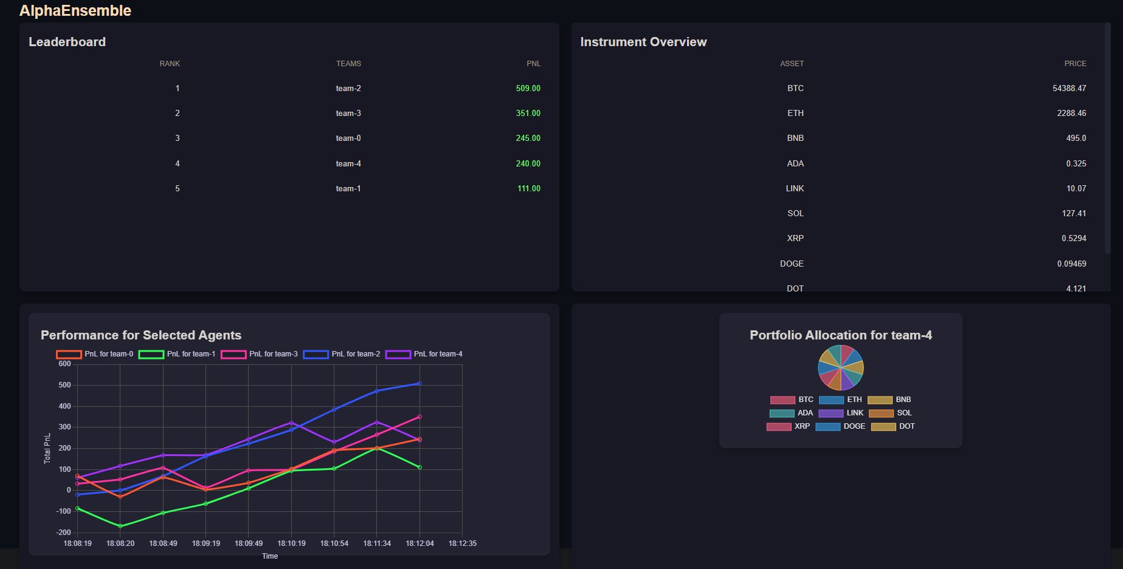Image resolution: width=1123 pixels, height=569 pixels.
Task: Click the 18:10:19 time axis label
Action: point(291,543)
